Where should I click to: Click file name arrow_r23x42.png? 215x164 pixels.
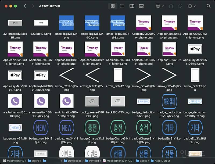(195, 88)
